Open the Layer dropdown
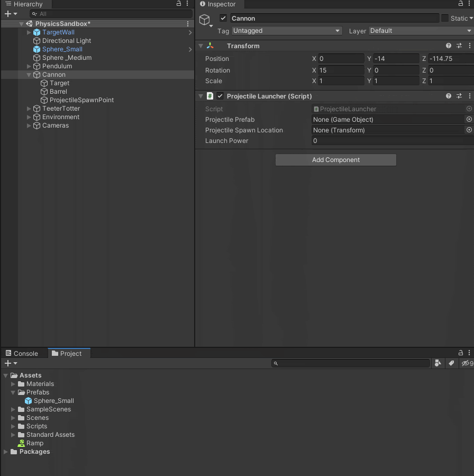Screen dimensions: 474x476 click(x=421, y=31)
